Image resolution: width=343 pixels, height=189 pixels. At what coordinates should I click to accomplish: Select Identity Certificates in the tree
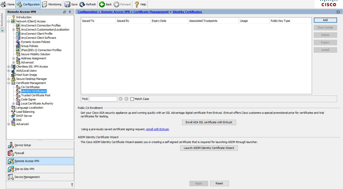click(x=34, y=91)
